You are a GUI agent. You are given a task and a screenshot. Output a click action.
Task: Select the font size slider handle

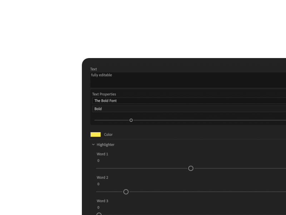(131, 120)
